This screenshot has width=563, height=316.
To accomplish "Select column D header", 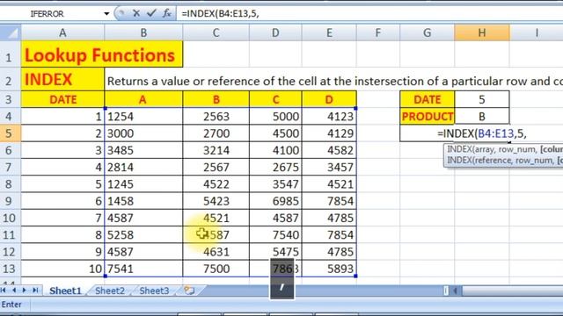I will (275, 33).
